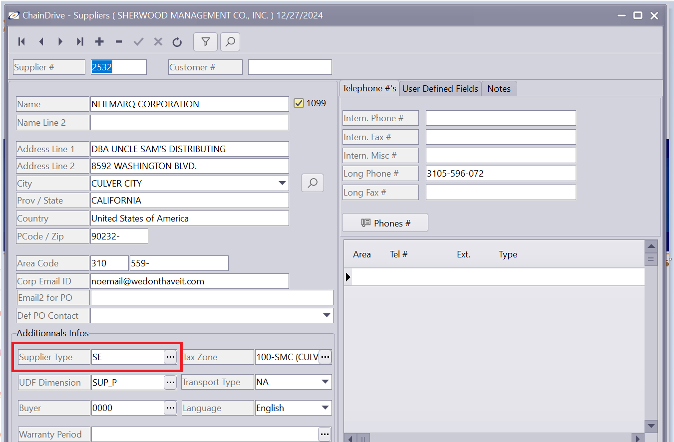Click the Intern. Fax # field
The image size is (674, 442).
click(x=501, y=137)
